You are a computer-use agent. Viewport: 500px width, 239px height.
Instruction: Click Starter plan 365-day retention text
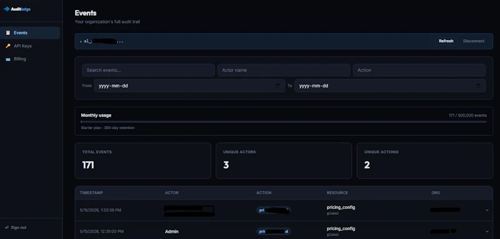107,128
